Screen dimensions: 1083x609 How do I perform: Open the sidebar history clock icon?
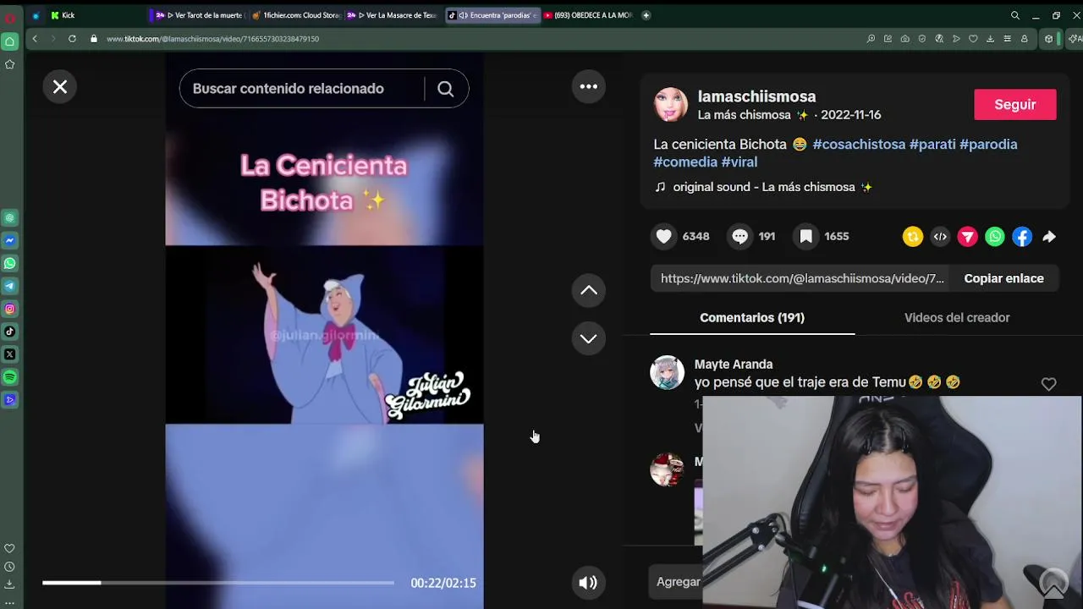pyautogui.click(x=9, y=567)
